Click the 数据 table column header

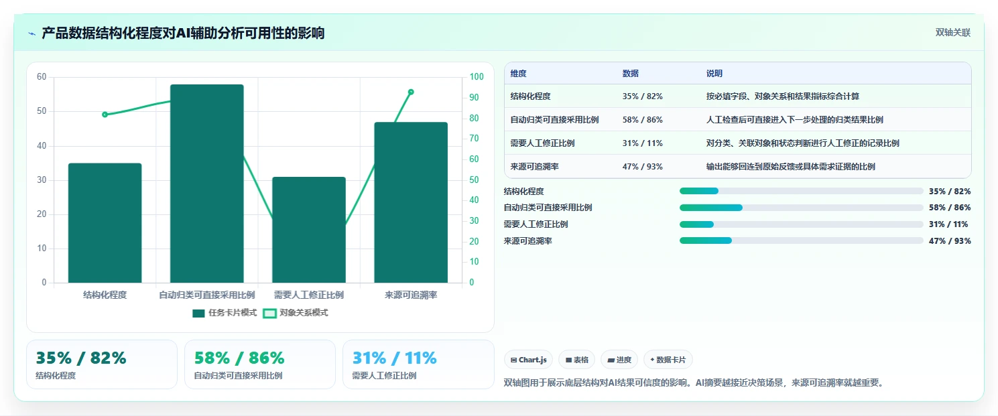[630, 74]
